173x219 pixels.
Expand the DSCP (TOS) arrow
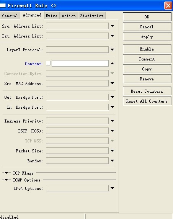pos(112,131)
